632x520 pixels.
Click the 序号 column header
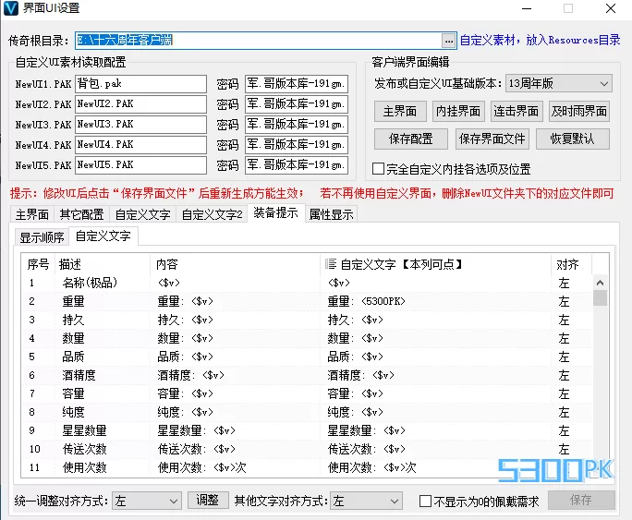click(38, 264)
